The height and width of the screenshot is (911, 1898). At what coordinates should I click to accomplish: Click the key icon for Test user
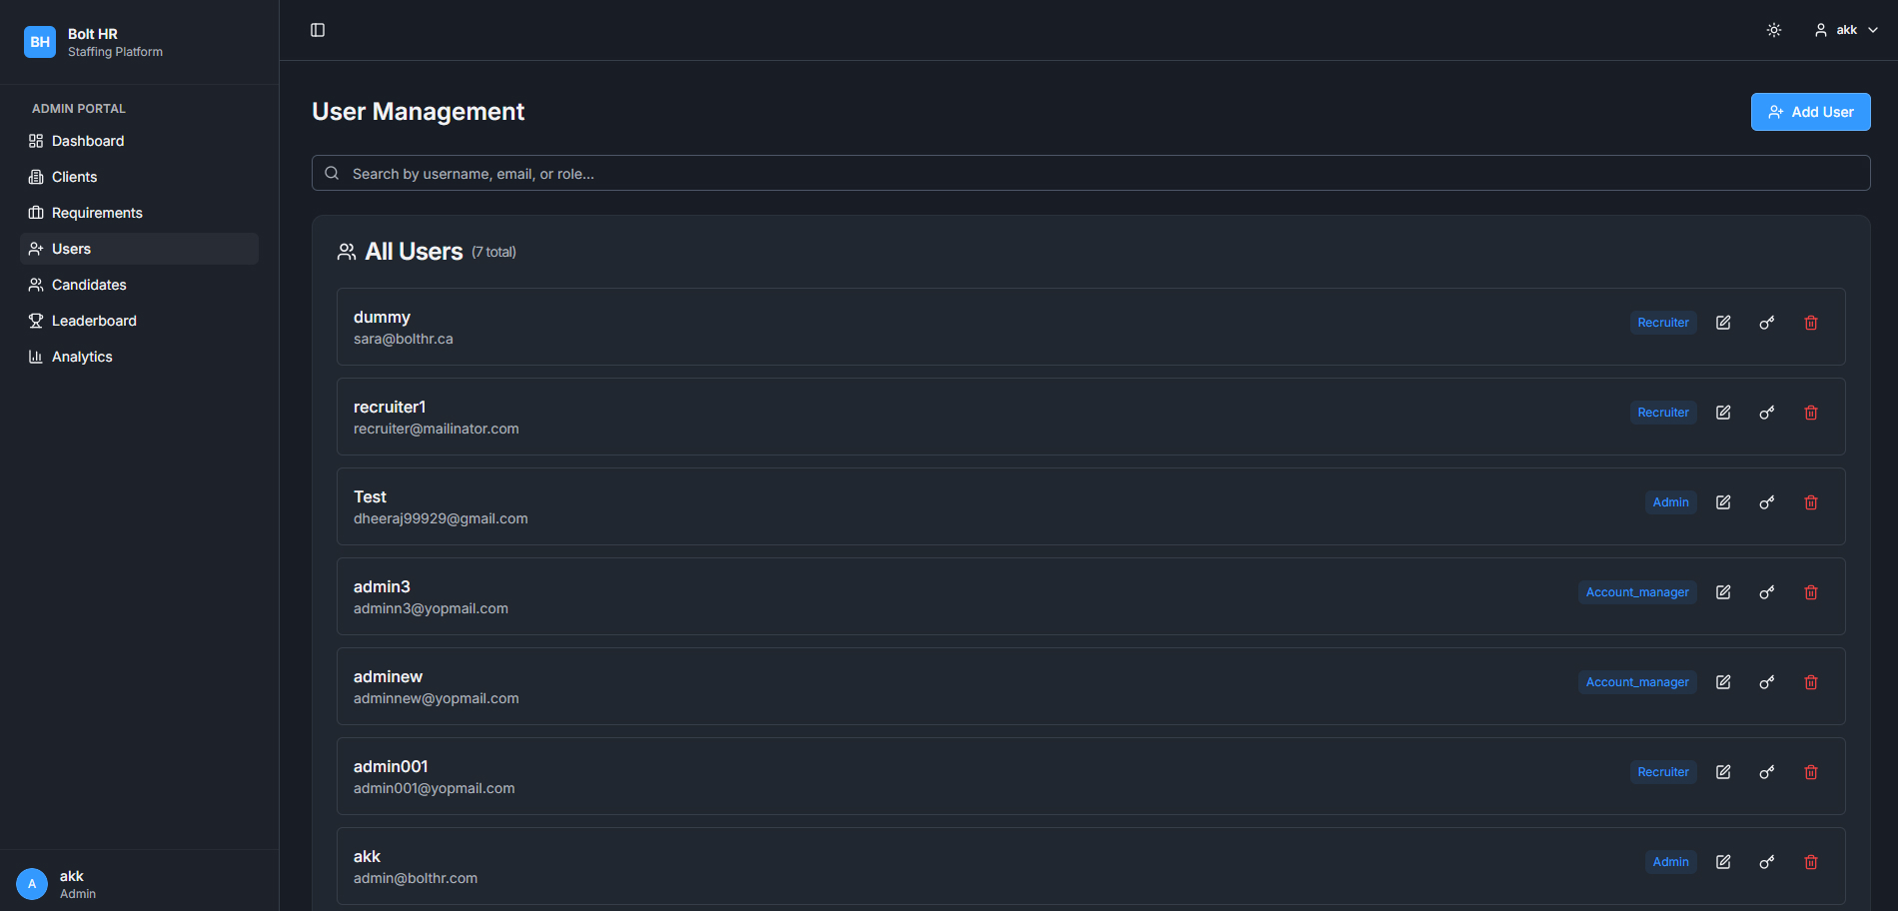tap(1767, 502)
